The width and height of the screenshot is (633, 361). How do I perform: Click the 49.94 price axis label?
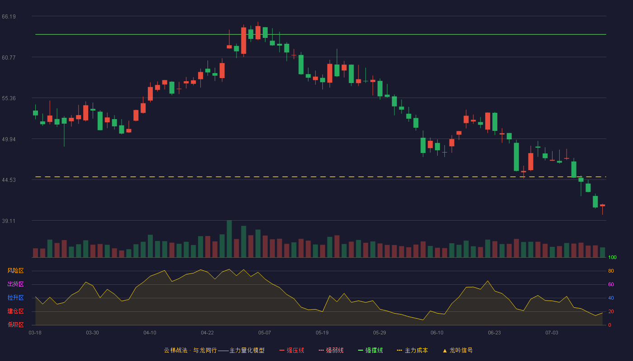point(9,139)
